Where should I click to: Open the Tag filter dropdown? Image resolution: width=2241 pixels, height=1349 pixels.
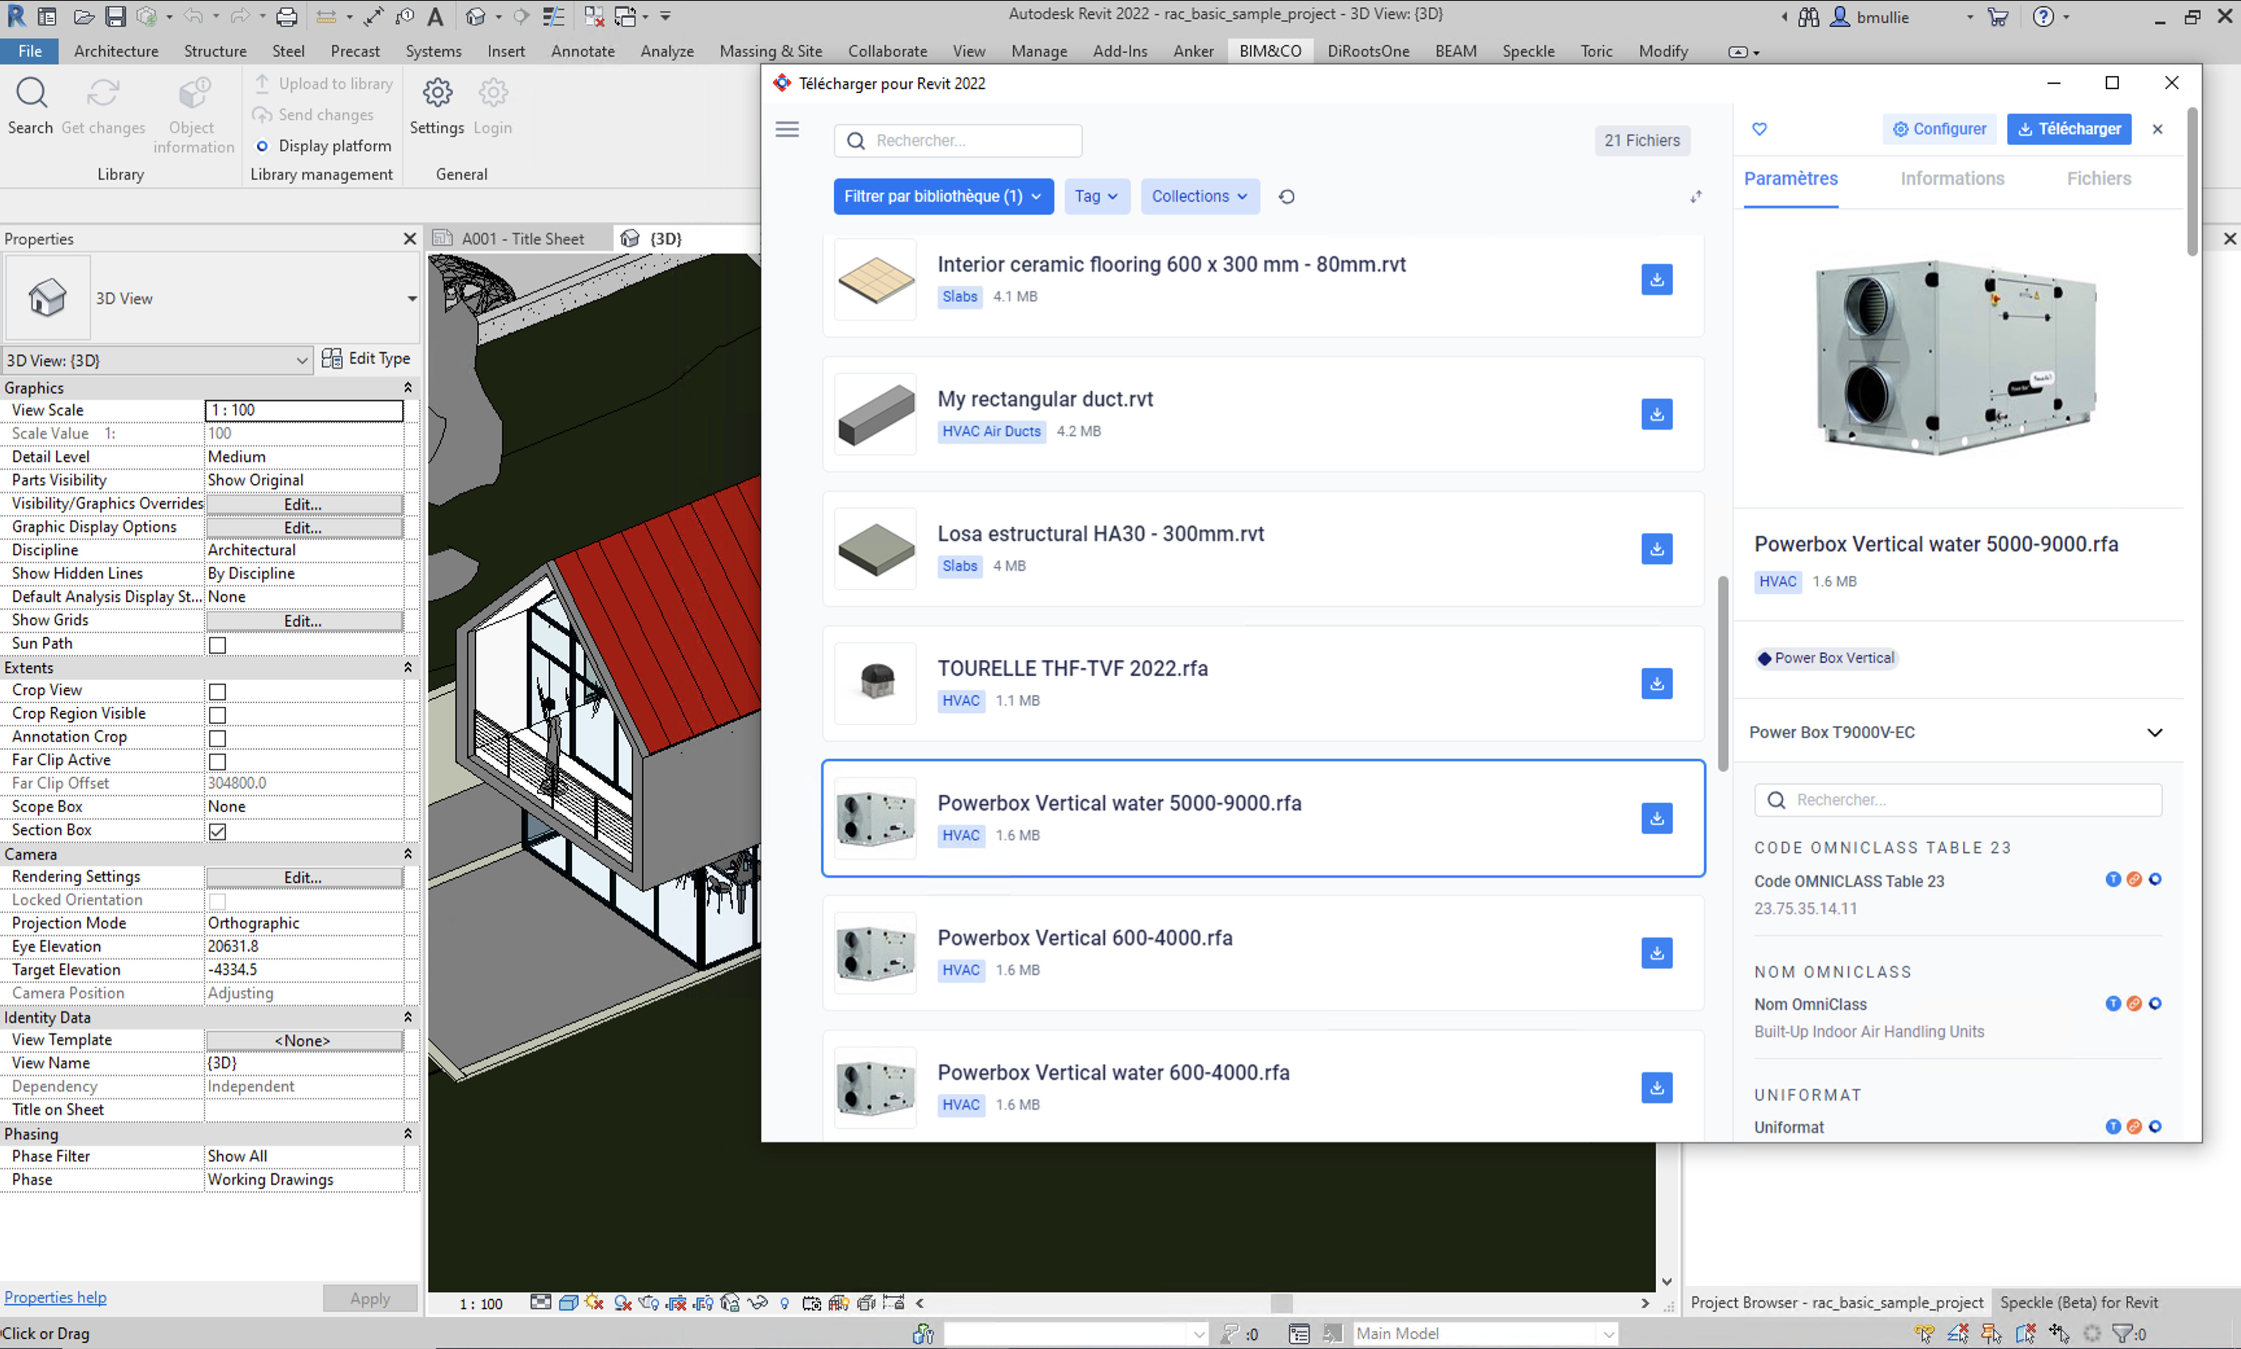click(1096, 197)
